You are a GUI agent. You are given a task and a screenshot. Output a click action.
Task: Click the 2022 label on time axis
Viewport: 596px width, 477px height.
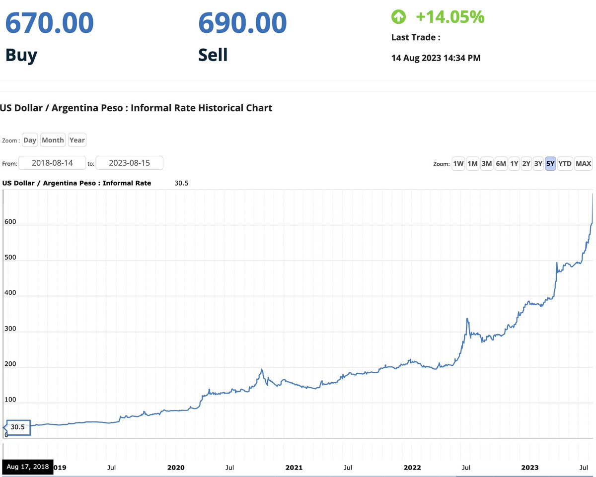pyautogui.click(x=412, y=468)
